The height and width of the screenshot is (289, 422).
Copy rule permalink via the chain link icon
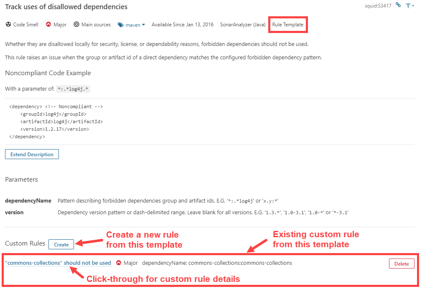397,5
